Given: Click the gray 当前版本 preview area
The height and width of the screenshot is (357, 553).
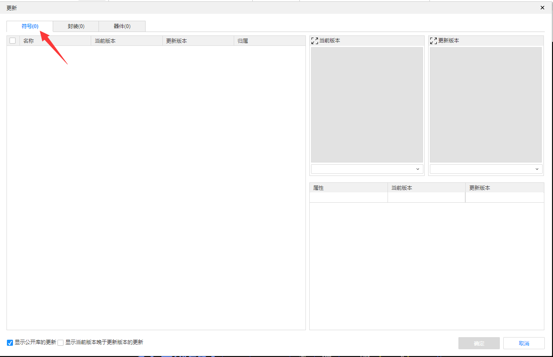Looking at the screenshot, I should tap(367, 105).
